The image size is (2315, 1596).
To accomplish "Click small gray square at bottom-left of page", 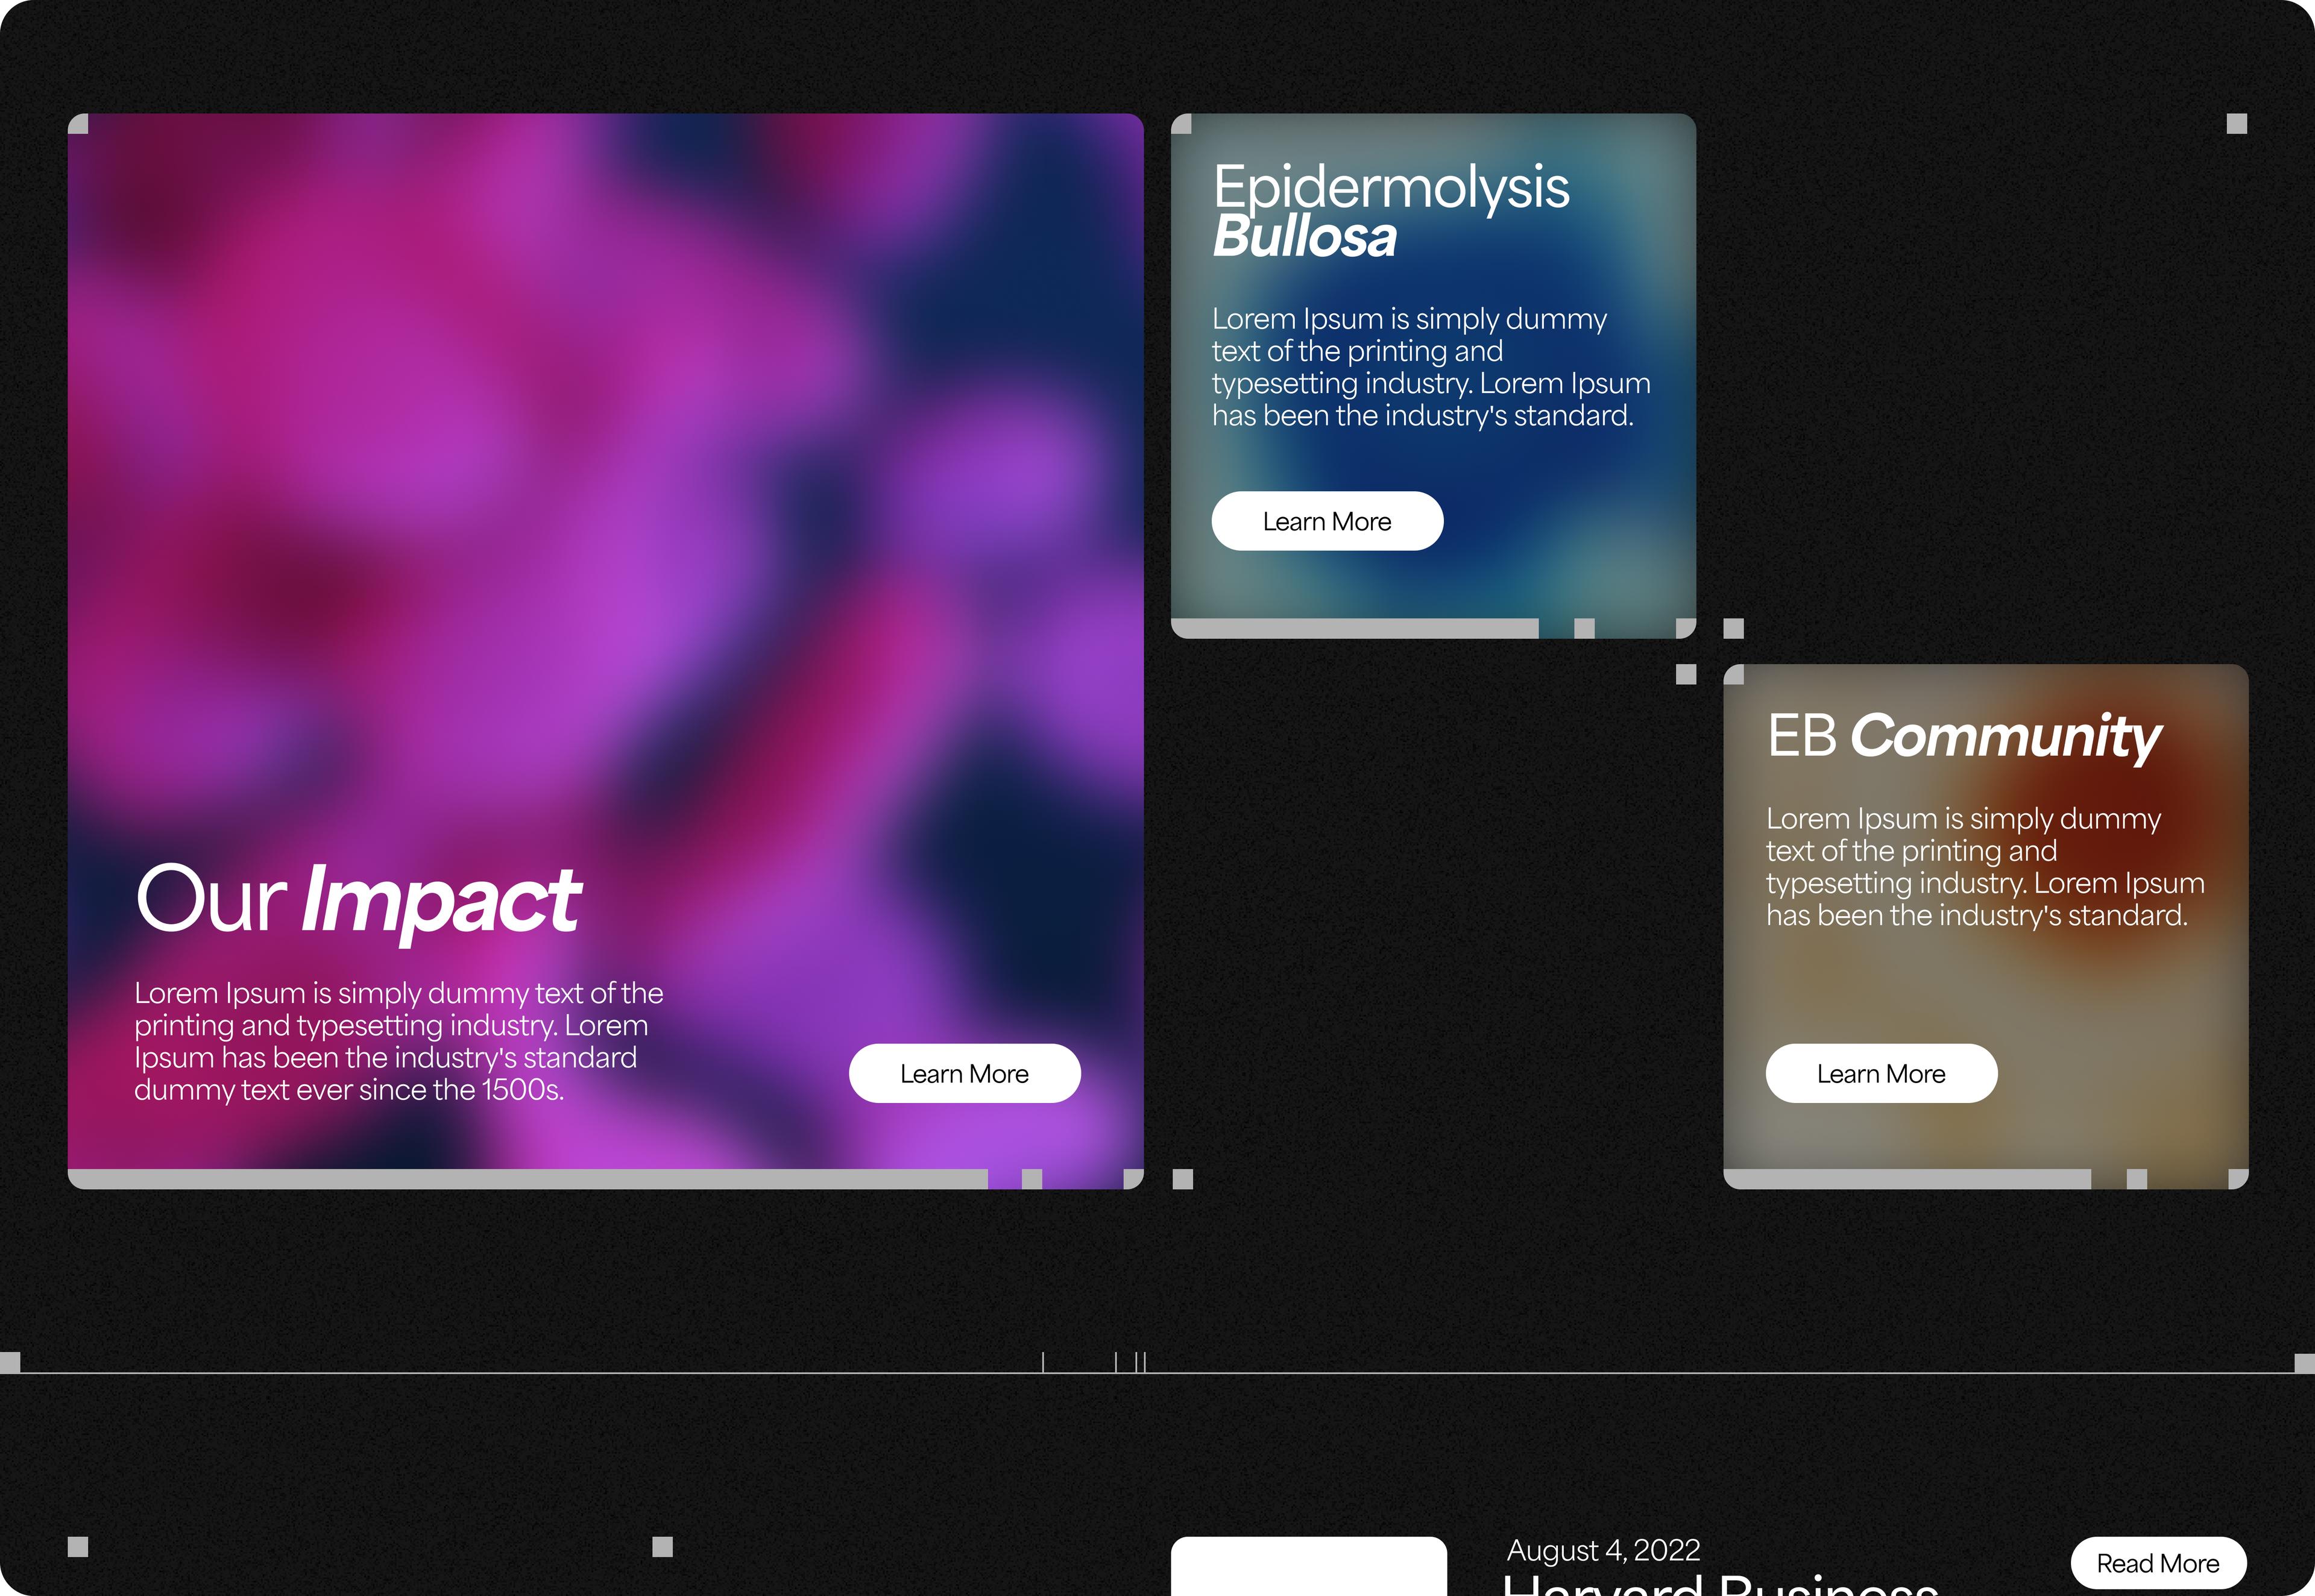I will point(78,1547).
